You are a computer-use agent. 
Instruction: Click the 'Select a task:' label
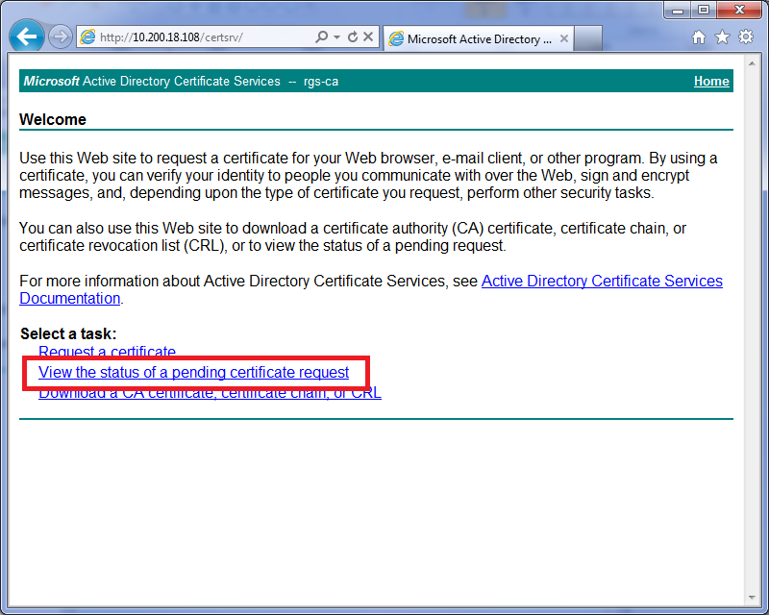coord(68,334)
